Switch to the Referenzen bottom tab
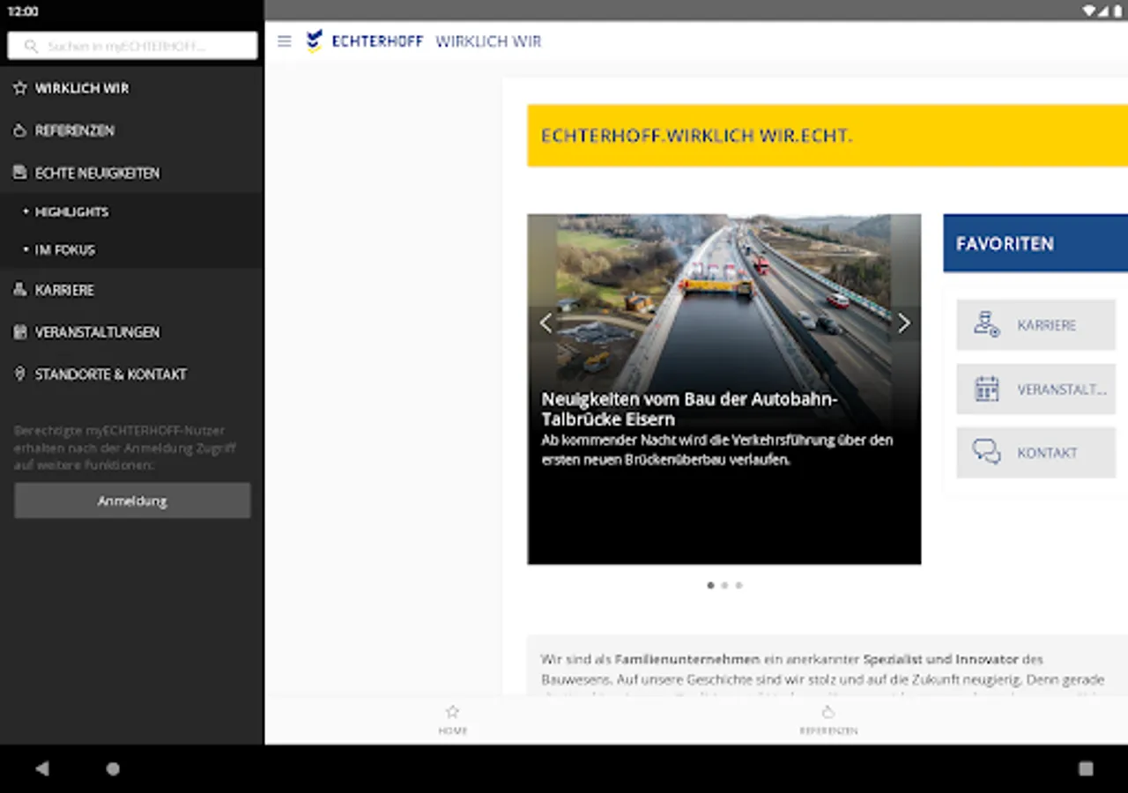The image size is (1128, 793). [x=828, y=720]
